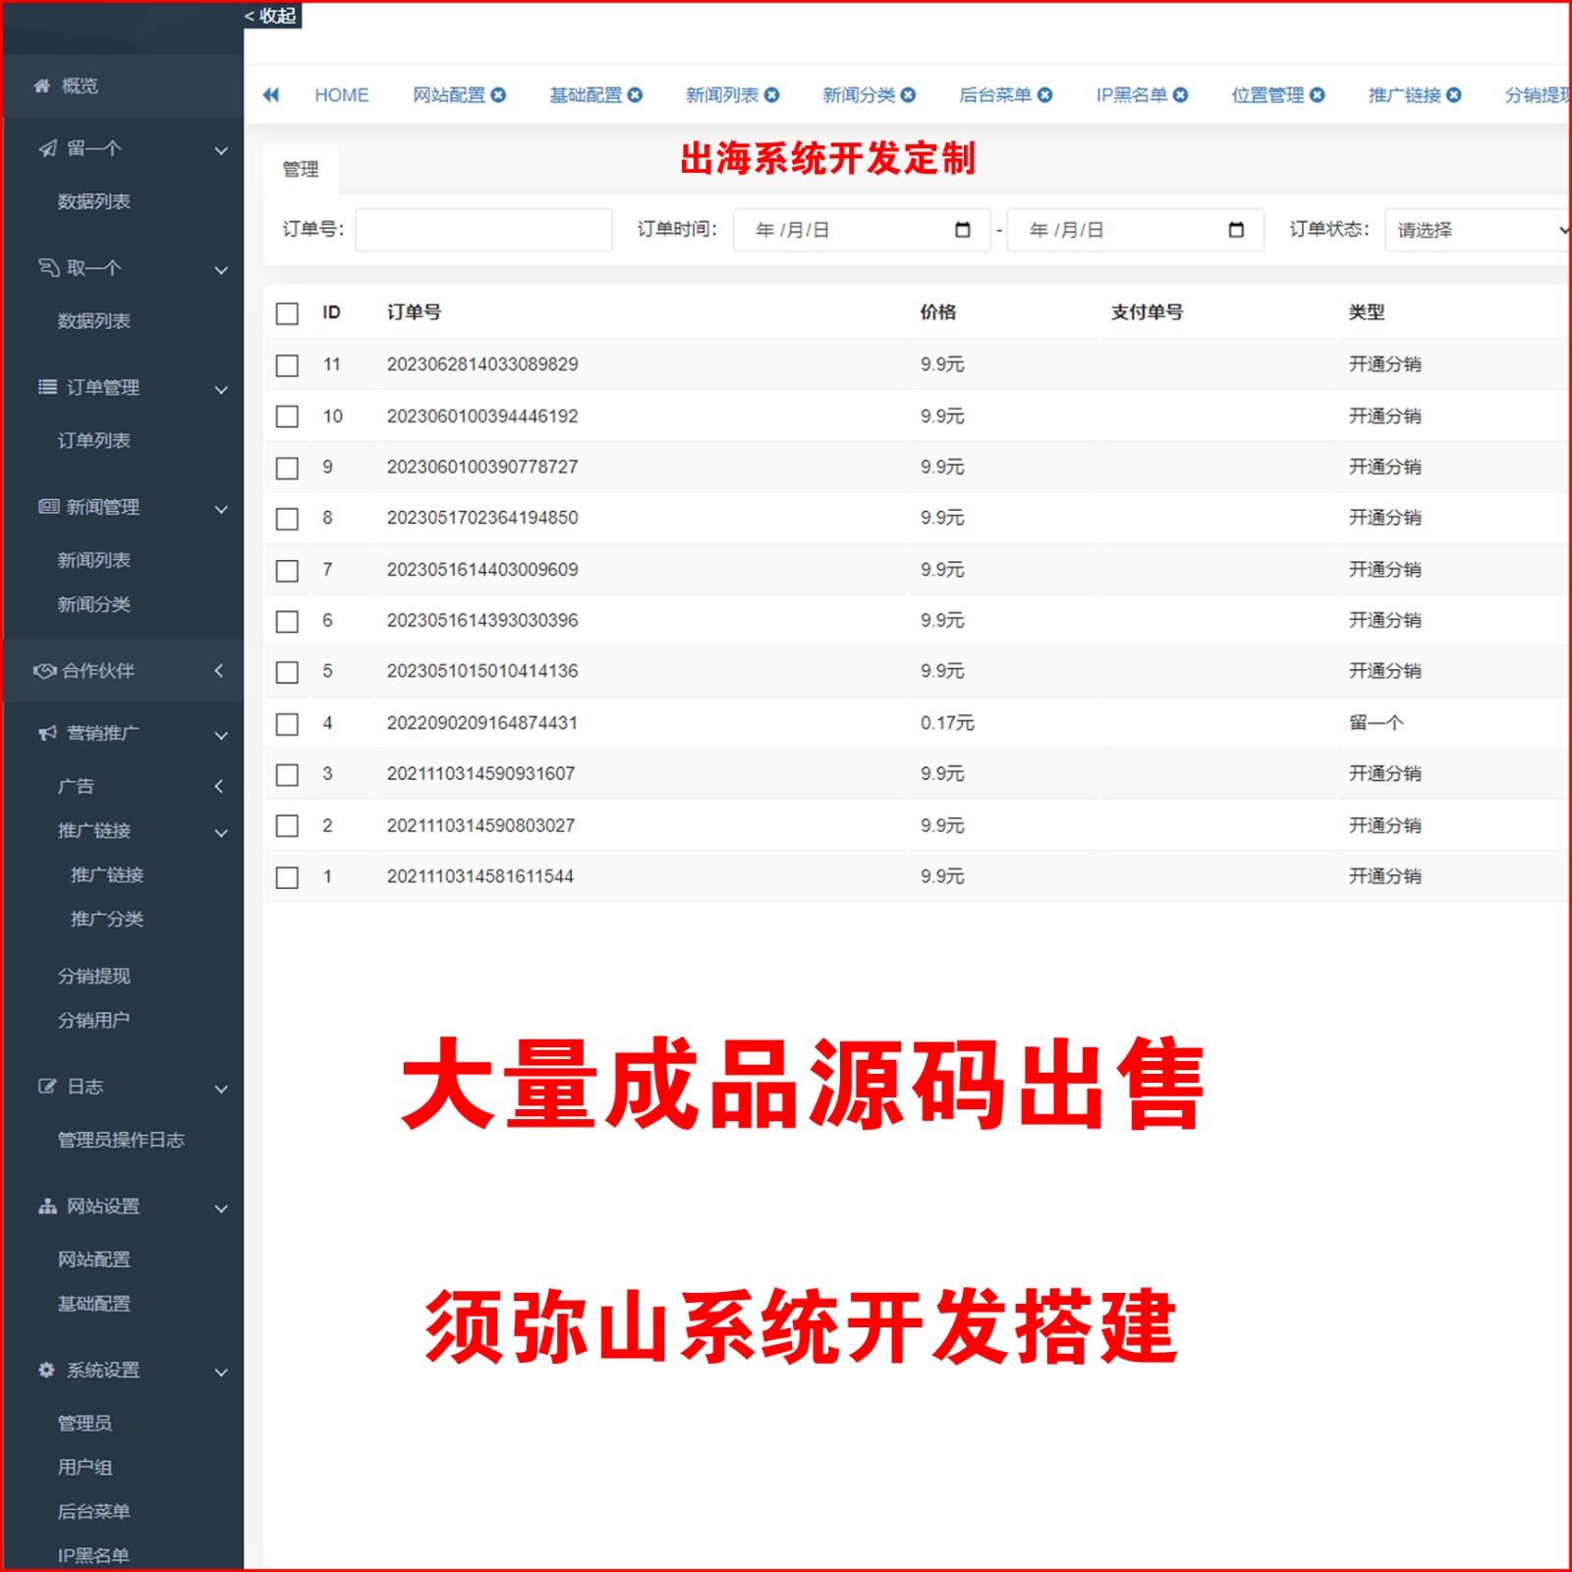Close the IP黑名单 tab using its x icon
The image size is (1572, 1572).
tap(1180, 95)
